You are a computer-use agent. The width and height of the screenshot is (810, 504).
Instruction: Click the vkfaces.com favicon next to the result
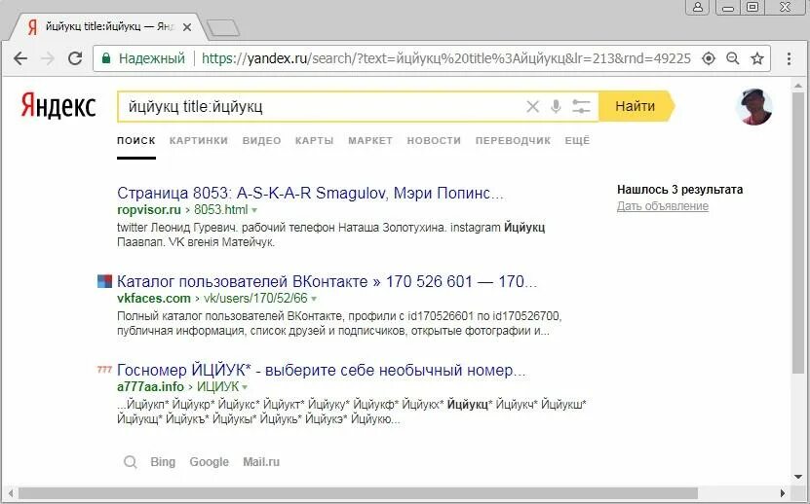tap(105, 281)
